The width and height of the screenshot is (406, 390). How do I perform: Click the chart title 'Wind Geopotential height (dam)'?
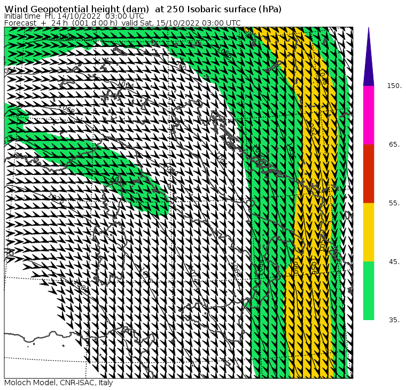coord(76,9)
